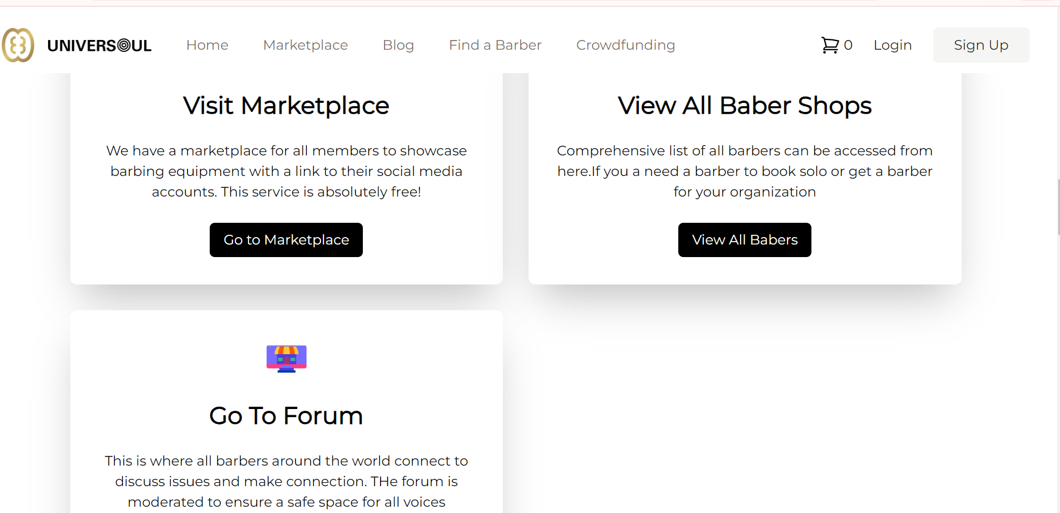The image size is (1060, 513).
Task: Click the Visit Marketplace heading
Action: (286, 105)
